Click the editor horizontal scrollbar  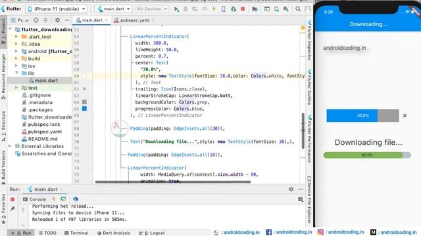click(x=172, y=182)
